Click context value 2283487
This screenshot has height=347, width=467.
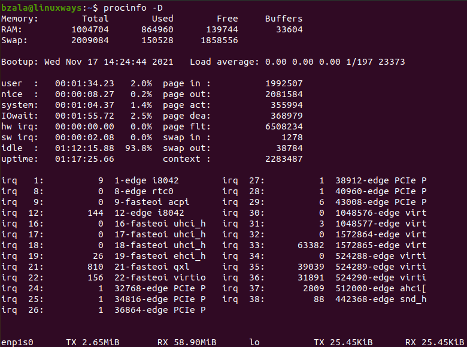(x=284, y=159)
